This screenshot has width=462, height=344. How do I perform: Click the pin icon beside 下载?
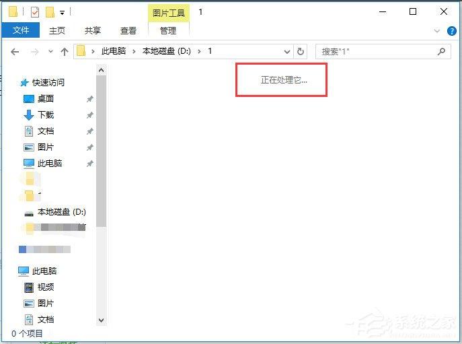click(x=90, y=115)
